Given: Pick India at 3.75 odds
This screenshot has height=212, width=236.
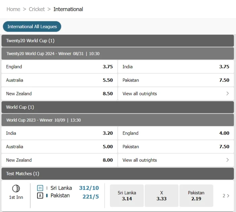Looking at the screenshot, I should tap(176, 67).
